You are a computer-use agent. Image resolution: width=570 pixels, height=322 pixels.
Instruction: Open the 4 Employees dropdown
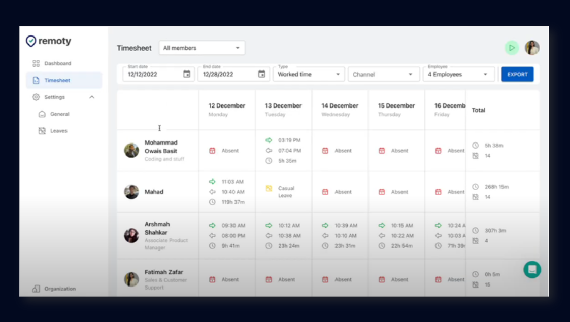coord(458,74)
